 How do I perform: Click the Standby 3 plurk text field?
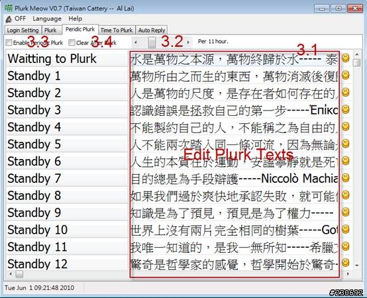click(x=234, y=110)
